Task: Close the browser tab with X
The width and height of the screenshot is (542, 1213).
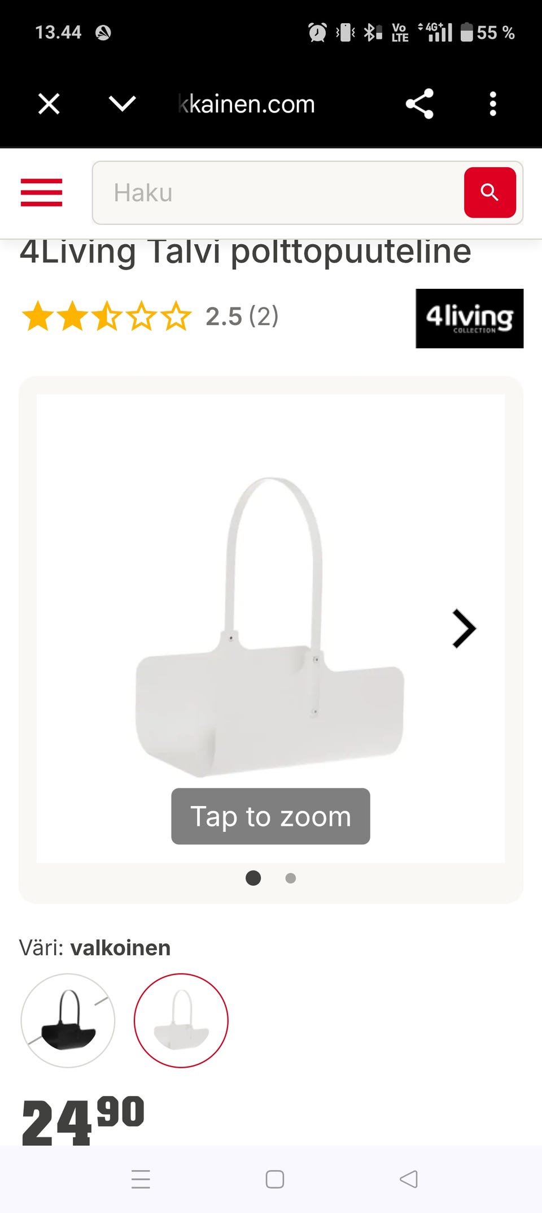Action: coord(49,104)
